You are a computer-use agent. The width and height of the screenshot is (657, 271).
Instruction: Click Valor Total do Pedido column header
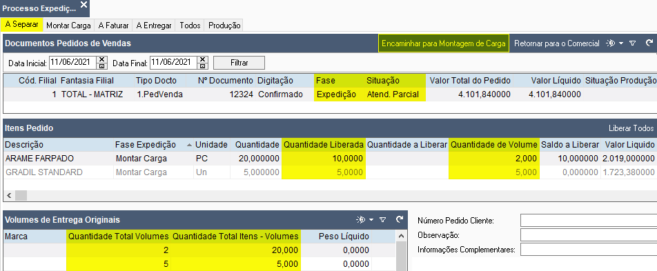point(470,81)
